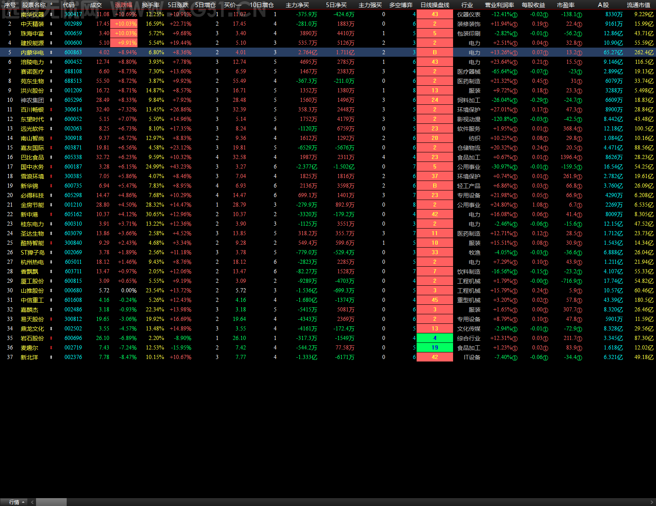Click the red marker icon beside 嘉友国际
Screen dimensions: 656x506
[x=51, y=148]
